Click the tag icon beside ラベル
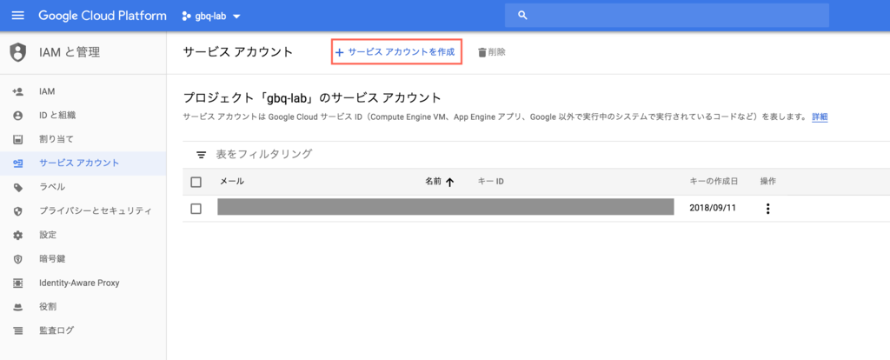 [x=17, y=187]
